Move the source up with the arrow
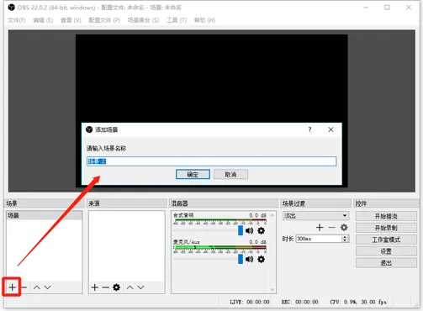423x311 pixels. [130, 287]
